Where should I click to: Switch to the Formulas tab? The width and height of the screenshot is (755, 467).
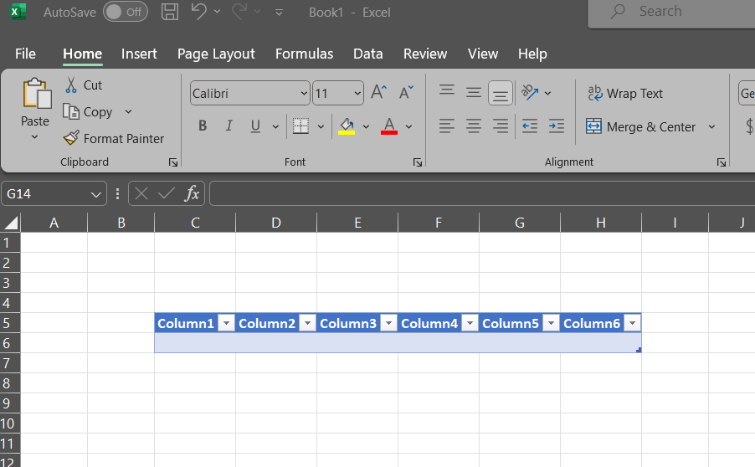tap(304, 54)
